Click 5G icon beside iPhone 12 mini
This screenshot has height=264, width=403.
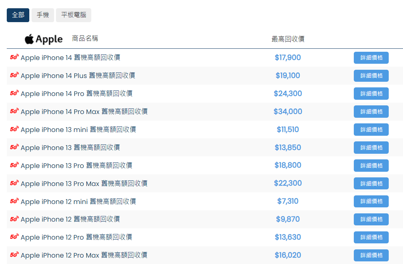pos(14,201)
